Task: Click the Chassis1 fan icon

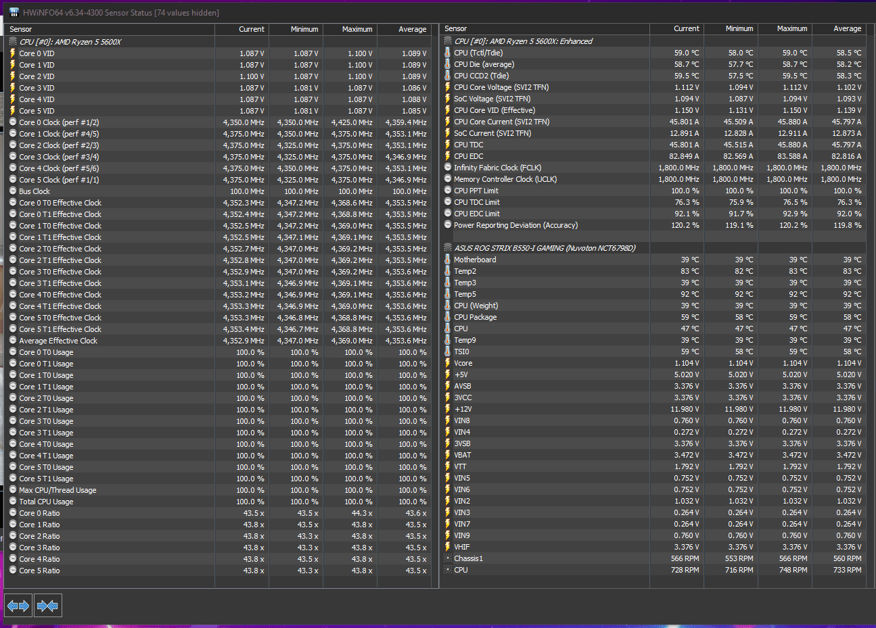Action: coord(448,558)
